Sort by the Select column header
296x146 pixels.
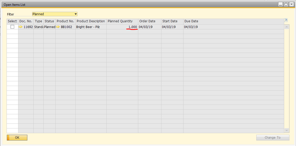12,21
